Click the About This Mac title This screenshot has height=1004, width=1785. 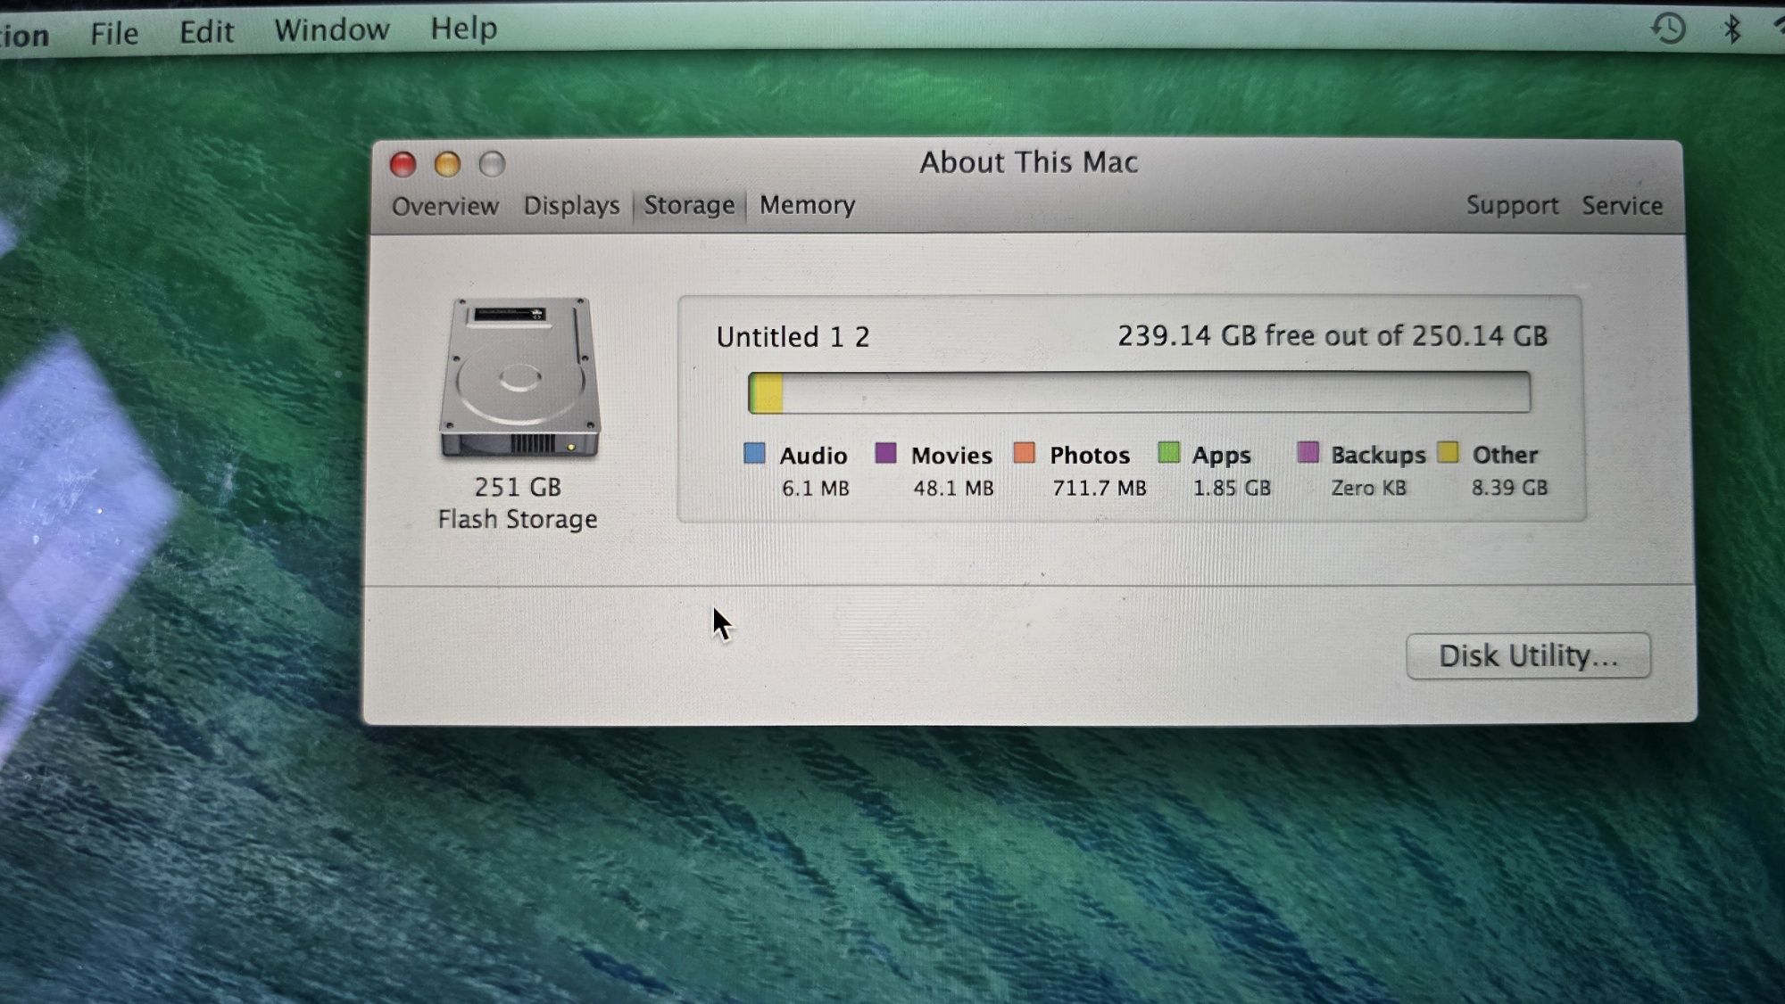pyautogui.click(x=1029, y=162)
